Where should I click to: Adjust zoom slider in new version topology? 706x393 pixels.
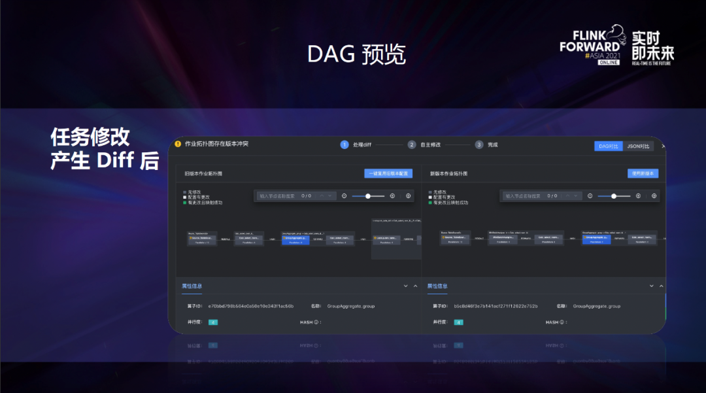[x=614, y=196]
